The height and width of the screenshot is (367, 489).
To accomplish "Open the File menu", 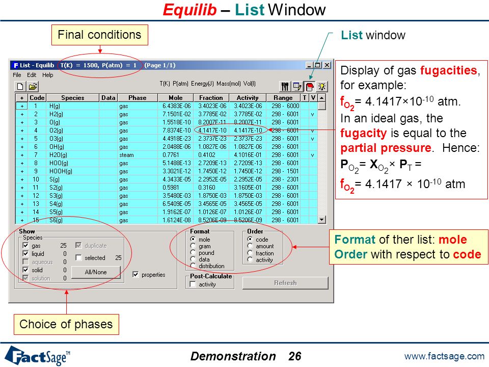I will [x=17, y=75].
